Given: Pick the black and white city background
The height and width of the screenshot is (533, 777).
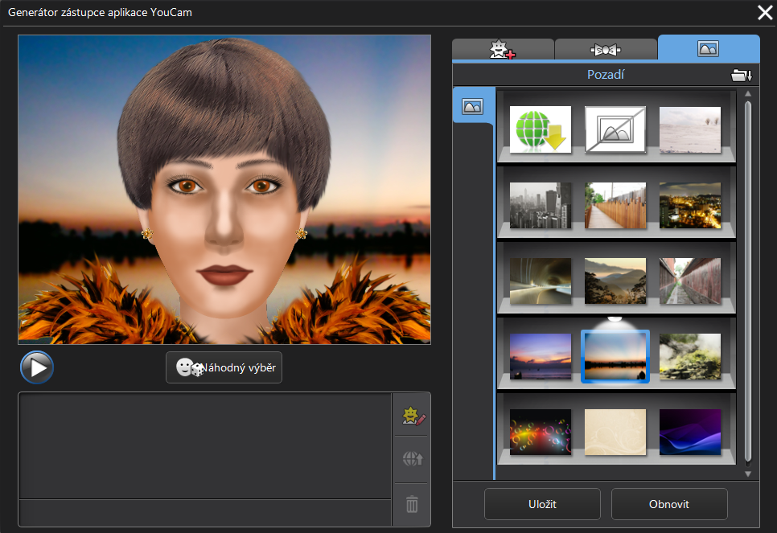Looking at the screenshot, I should pos(541,204).
